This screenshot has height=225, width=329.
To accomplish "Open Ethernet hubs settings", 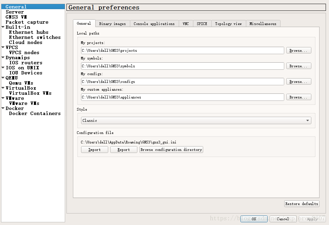I will (x=28, y=32).
